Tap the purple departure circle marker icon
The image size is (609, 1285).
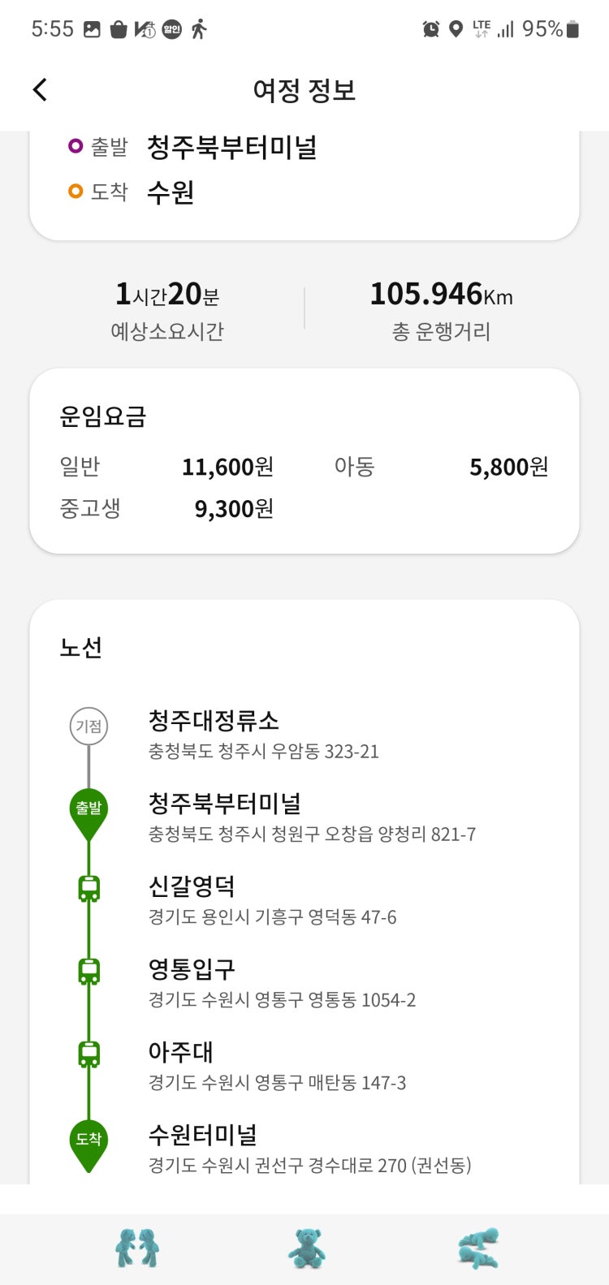pos(76,146)
